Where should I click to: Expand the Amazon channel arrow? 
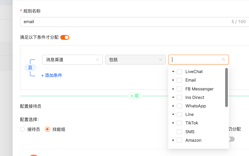pyautogui.click(x=173, y=140)
